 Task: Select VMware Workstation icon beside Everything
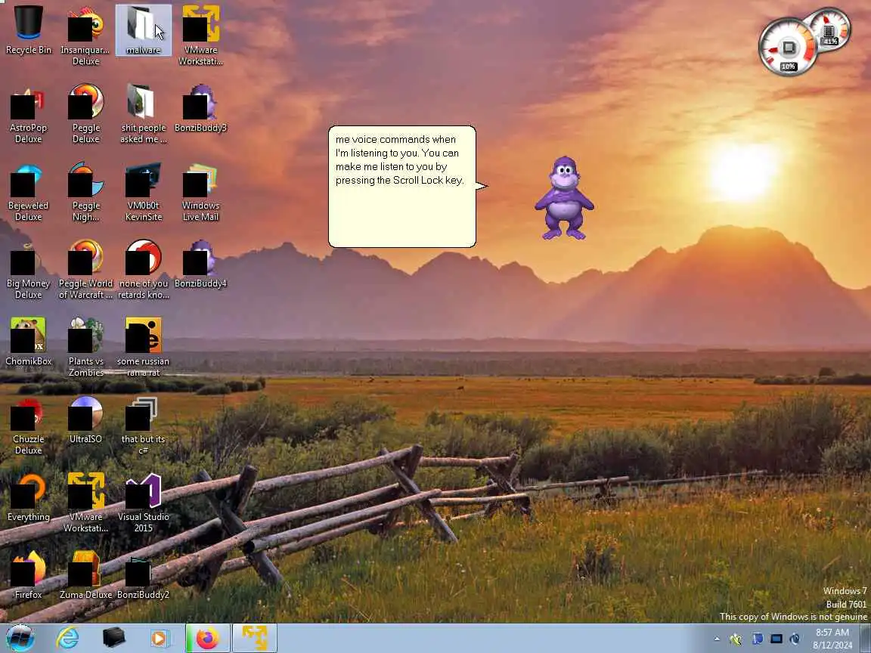tap(85, 503)
